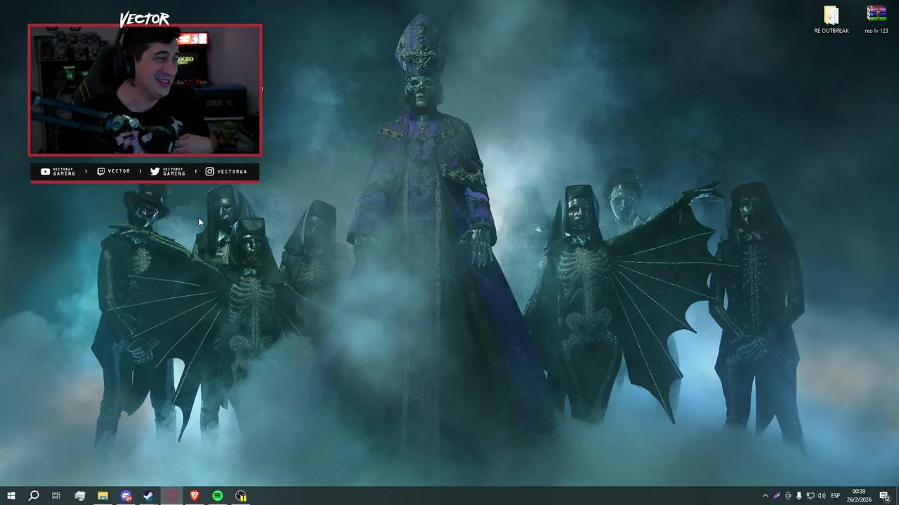
Task: Open notification center with 12 badge
Action: (885, 496)
